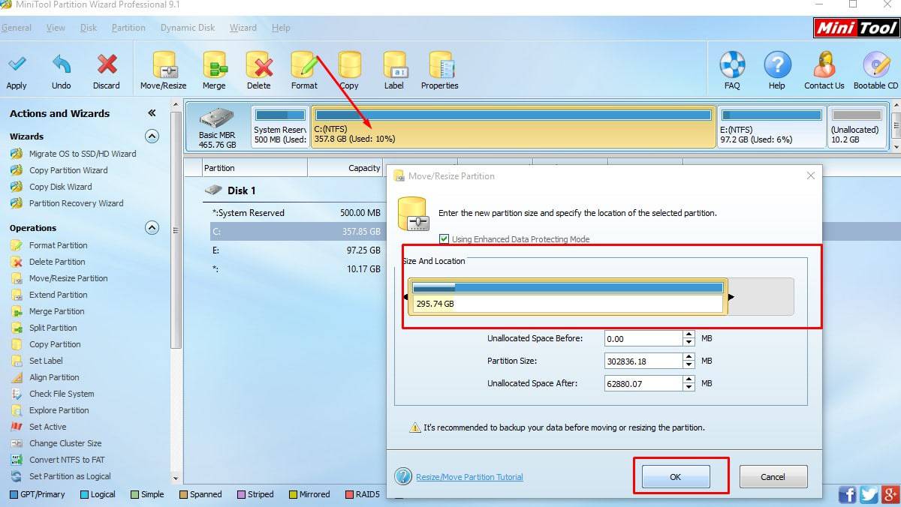Collapse the Operations section

(x=152, y=228)
